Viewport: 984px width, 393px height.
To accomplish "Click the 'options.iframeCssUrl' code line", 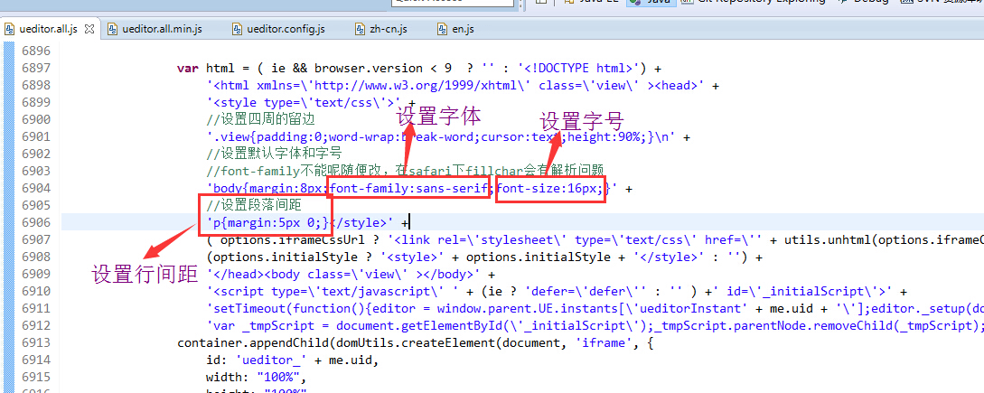I will (x=595, y=239).
